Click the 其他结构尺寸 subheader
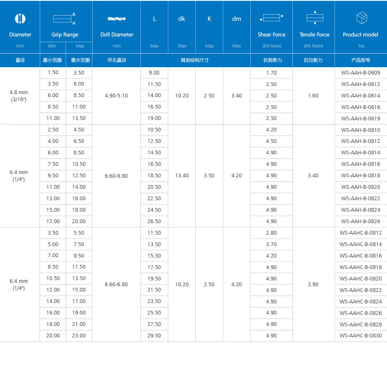The image size is (387, 391). [195, 60]
